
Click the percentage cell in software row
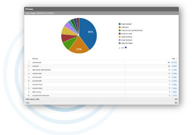click(x=174, y=66)
